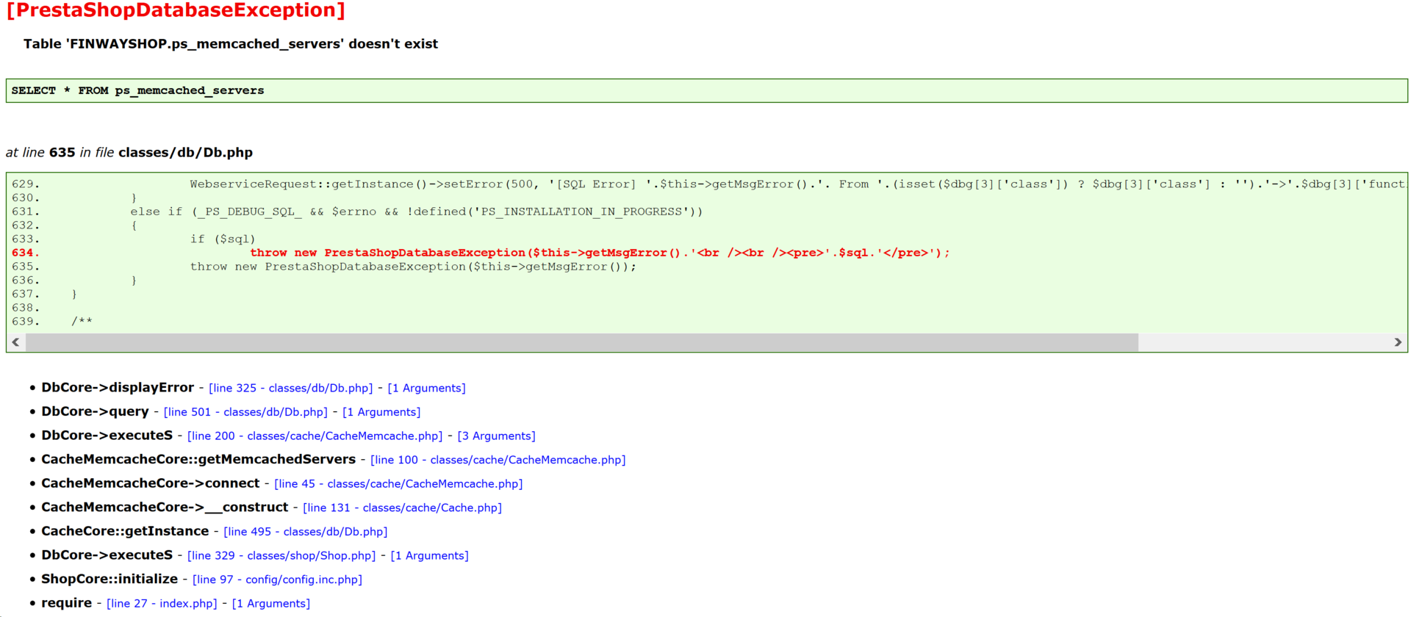Click the right arrow of the horizontal scrollbar

point(1398,342)
